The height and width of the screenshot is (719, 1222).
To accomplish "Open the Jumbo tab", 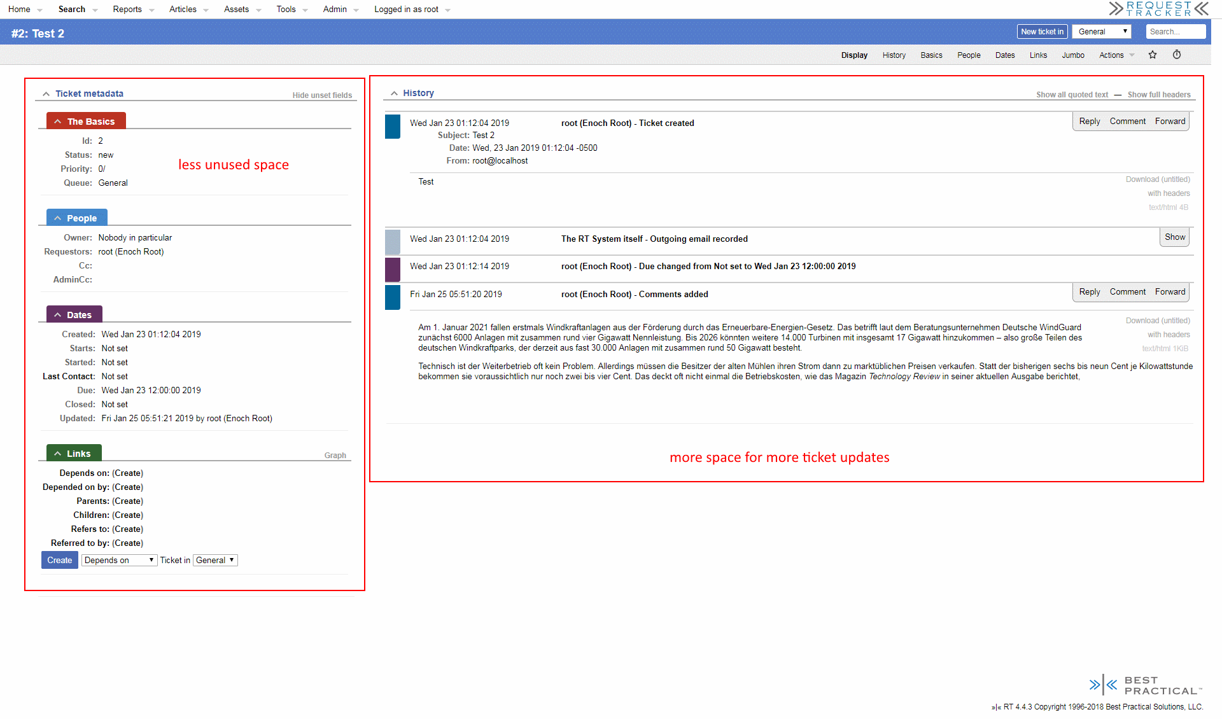I will (x=1072, y=55).
